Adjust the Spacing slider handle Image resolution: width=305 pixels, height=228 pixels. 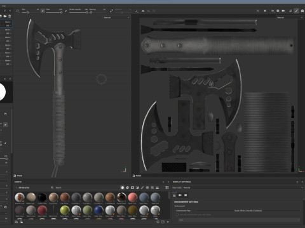pos(91,13)
